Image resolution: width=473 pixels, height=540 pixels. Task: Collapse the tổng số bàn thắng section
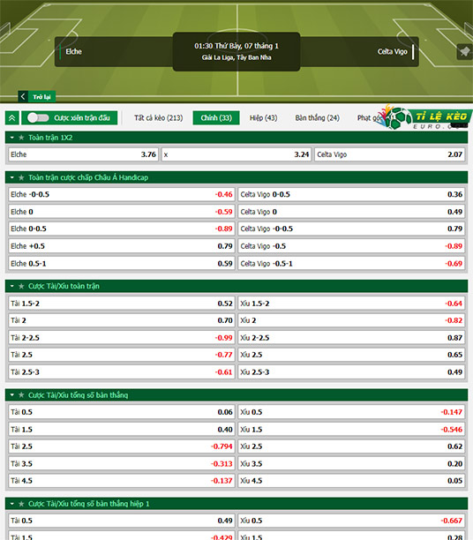tap(12, 395)
